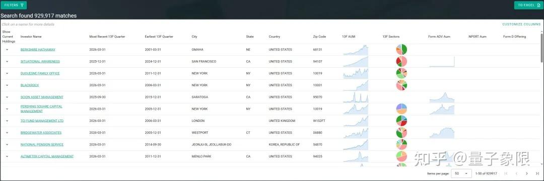The image size is (544, 181).
Task: Open Scion Asset Management link
Action: click(42, 97)
